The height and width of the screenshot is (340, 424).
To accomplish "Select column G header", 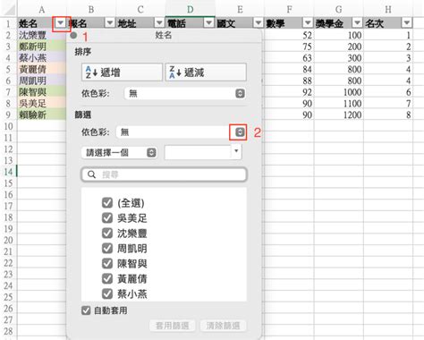I will point(338,10).
